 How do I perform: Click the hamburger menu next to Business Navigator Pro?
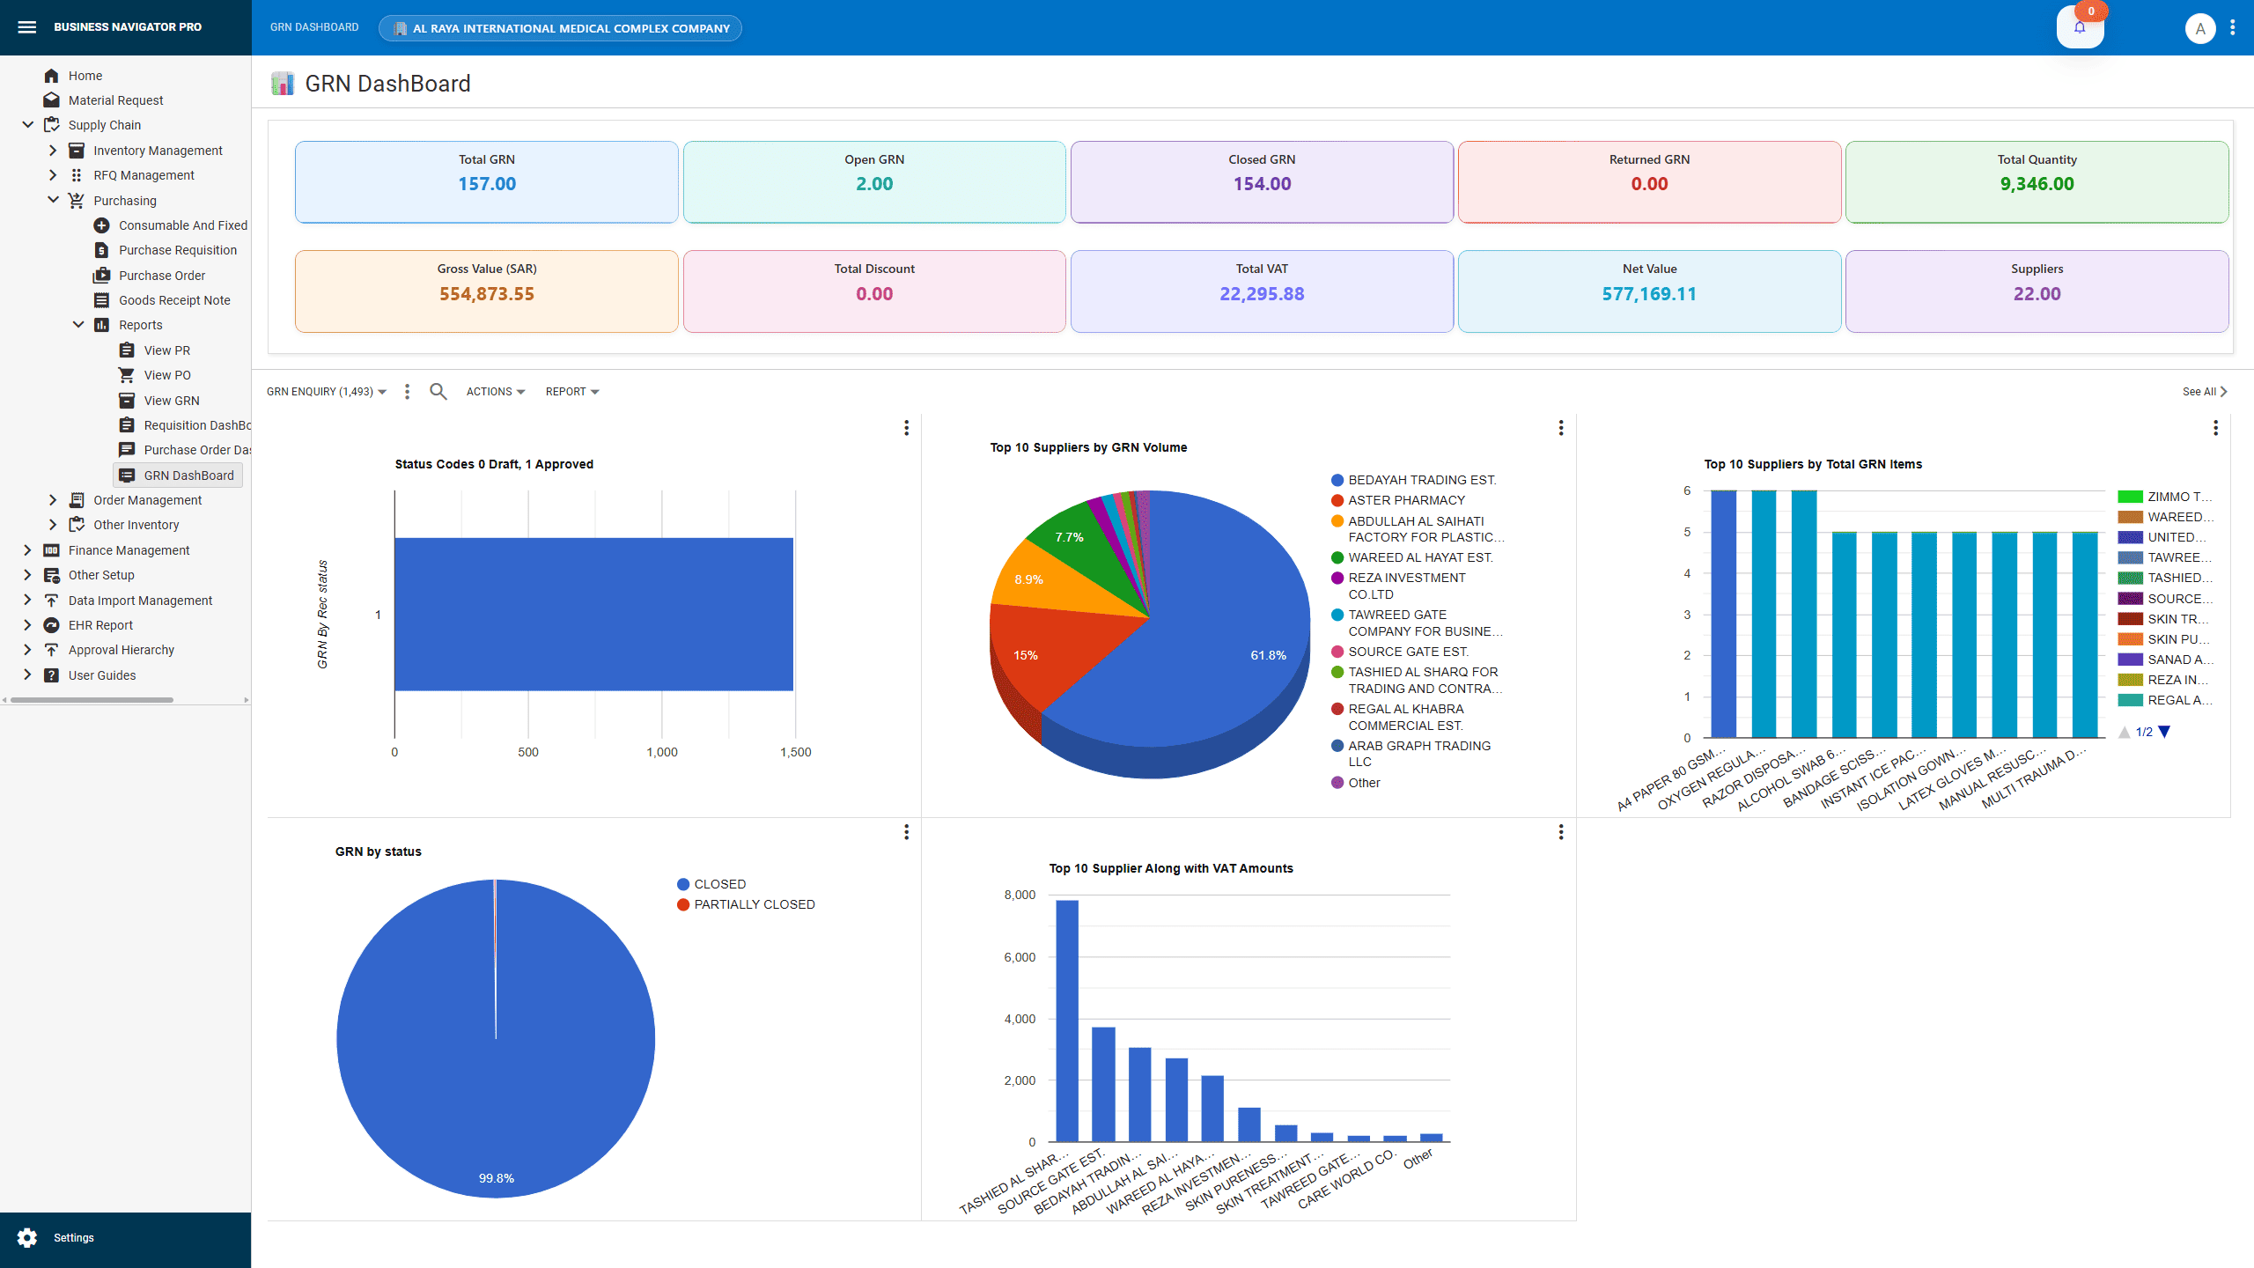[x=27, y=27]
